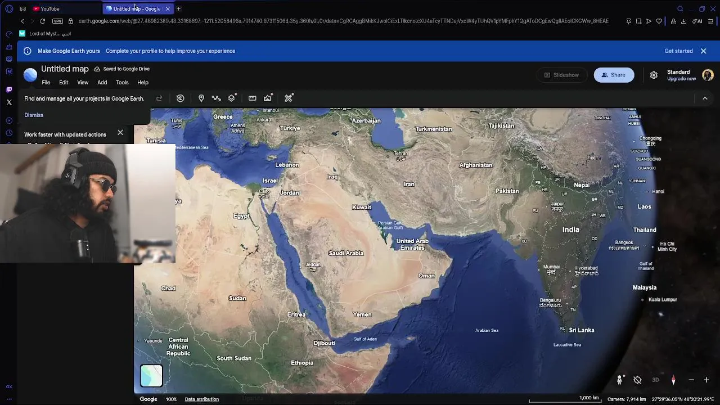
Task: Click the Ethiopia map label
Action: pyautogui.click(x=302, y=363)
